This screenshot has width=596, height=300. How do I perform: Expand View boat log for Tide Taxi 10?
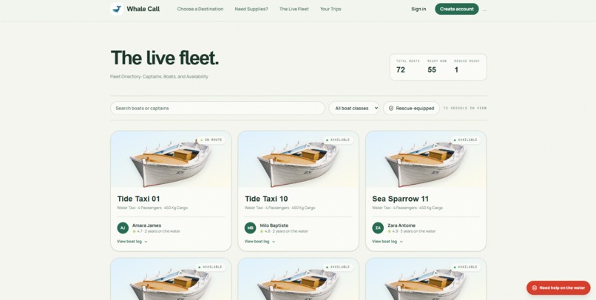coord(260,242)
